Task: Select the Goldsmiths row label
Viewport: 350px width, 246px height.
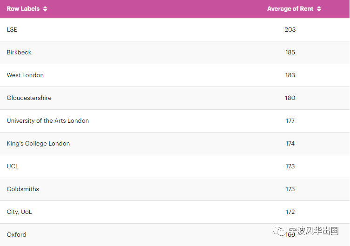Action: [23, 189]
